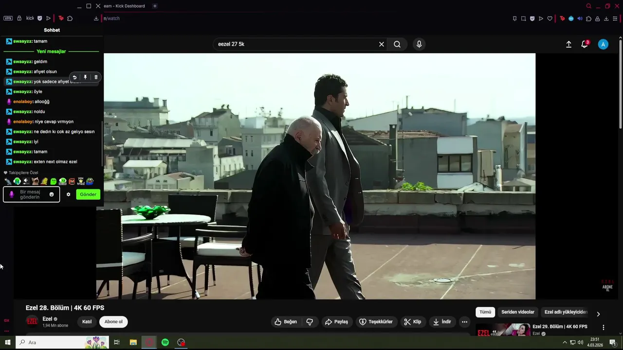Open a new browser tab
The height and width of the screenshot is (350, 623).
155,6
